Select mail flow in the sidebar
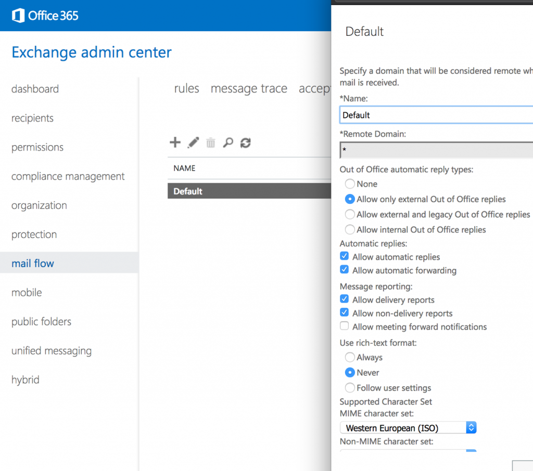 click(x=69, y=263)
